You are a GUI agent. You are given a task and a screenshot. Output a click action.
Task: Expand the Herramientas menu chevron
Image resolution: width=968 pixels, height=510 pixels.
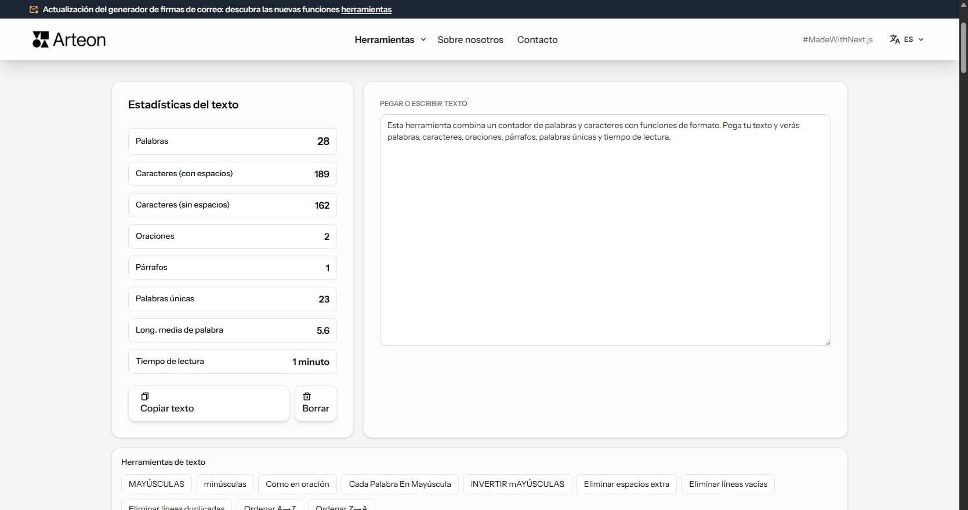coord(423,39)
